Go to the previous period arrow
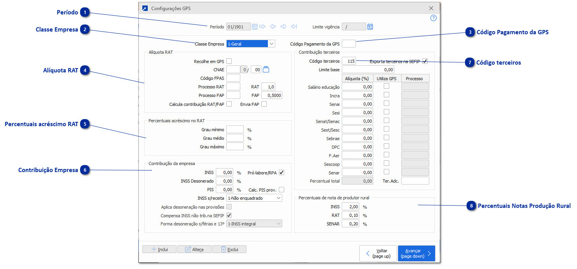 [273, 27]
